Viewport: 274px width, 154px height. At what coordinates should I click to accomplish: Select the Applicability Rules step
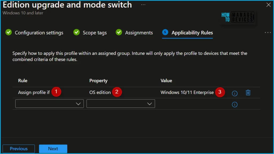187,33
